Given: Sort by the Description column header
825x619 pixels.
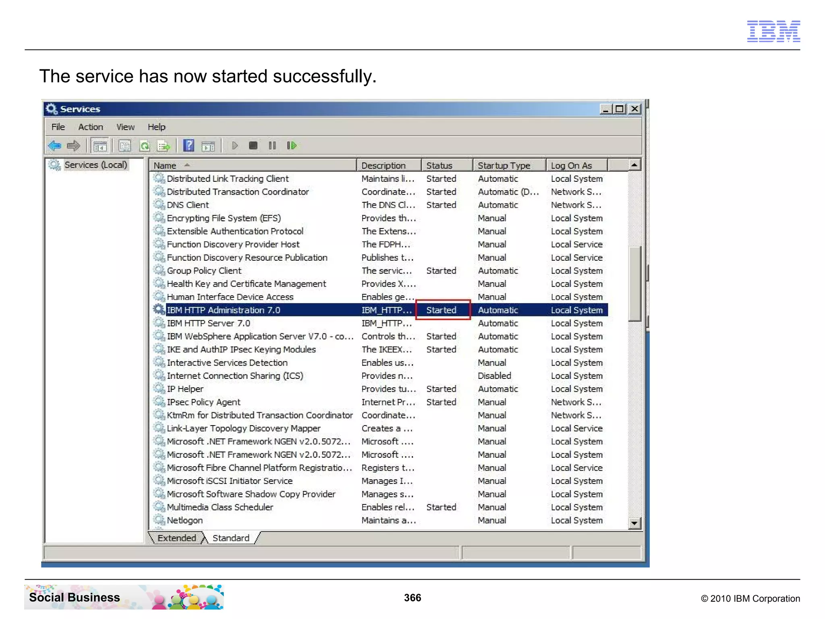Looking at the screenshot, I should [x=389, y=165].
